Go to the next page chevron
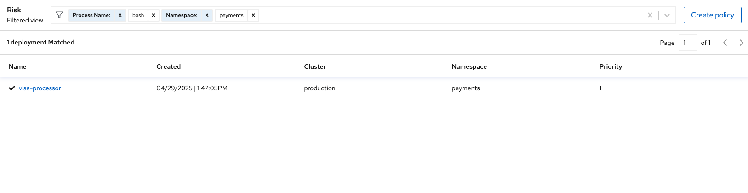Screen dimensions: 748x193 (741, 43)
